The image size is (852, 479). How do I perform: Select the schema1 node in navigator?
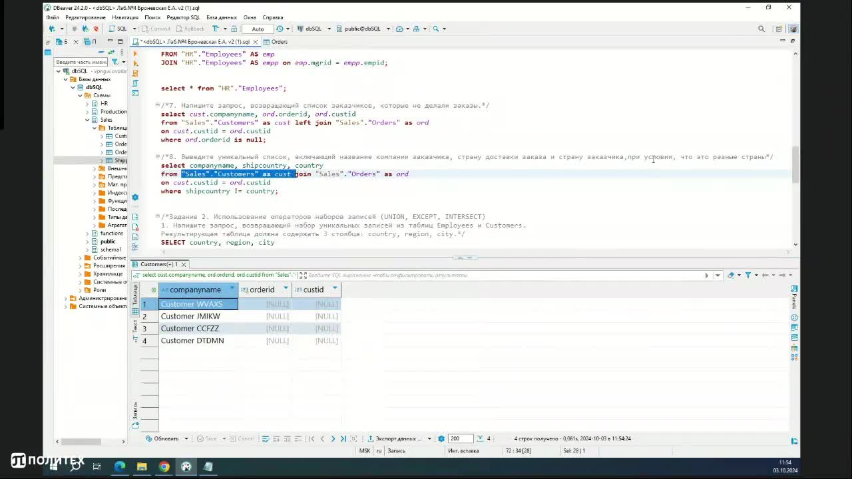(111, 249)
